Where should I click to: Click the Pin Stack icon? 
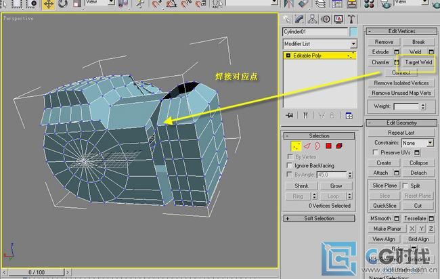point(289,115)
